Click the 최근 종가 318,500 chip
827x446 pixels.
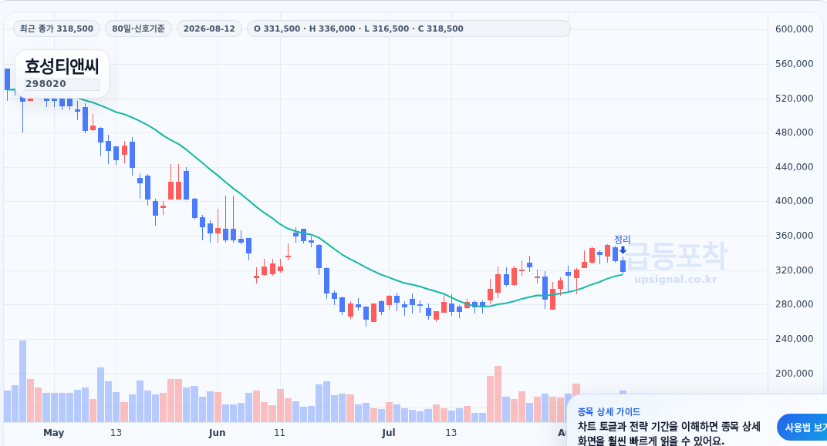click(56, 29)
